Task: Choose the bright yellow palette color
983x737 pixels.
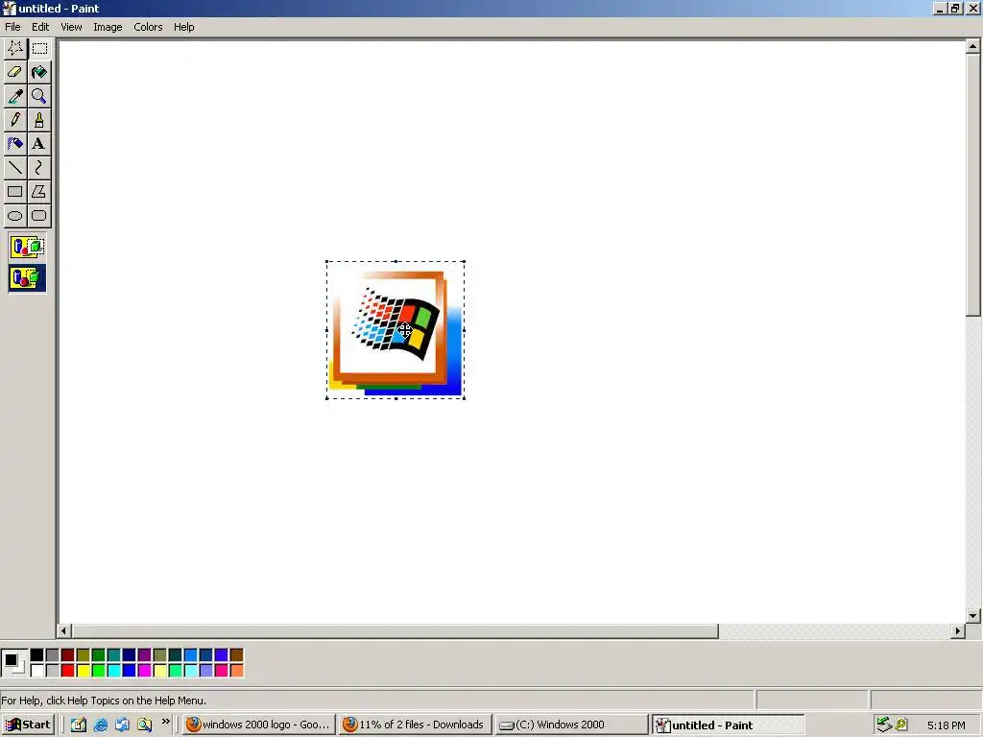Action: pos(83,671)
